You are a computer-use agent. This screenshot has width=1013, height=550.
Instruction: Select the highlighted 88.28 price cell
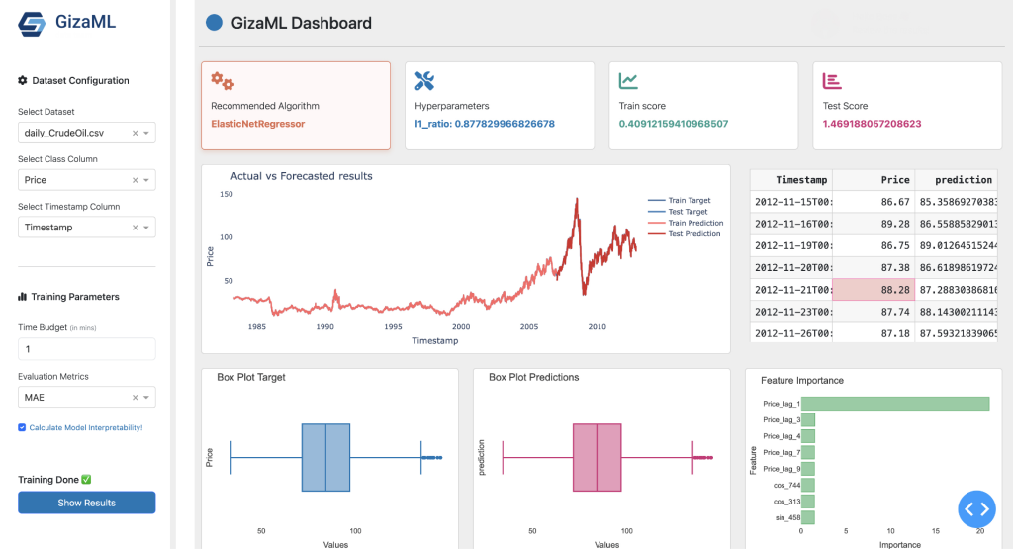(x=874, y=290)
